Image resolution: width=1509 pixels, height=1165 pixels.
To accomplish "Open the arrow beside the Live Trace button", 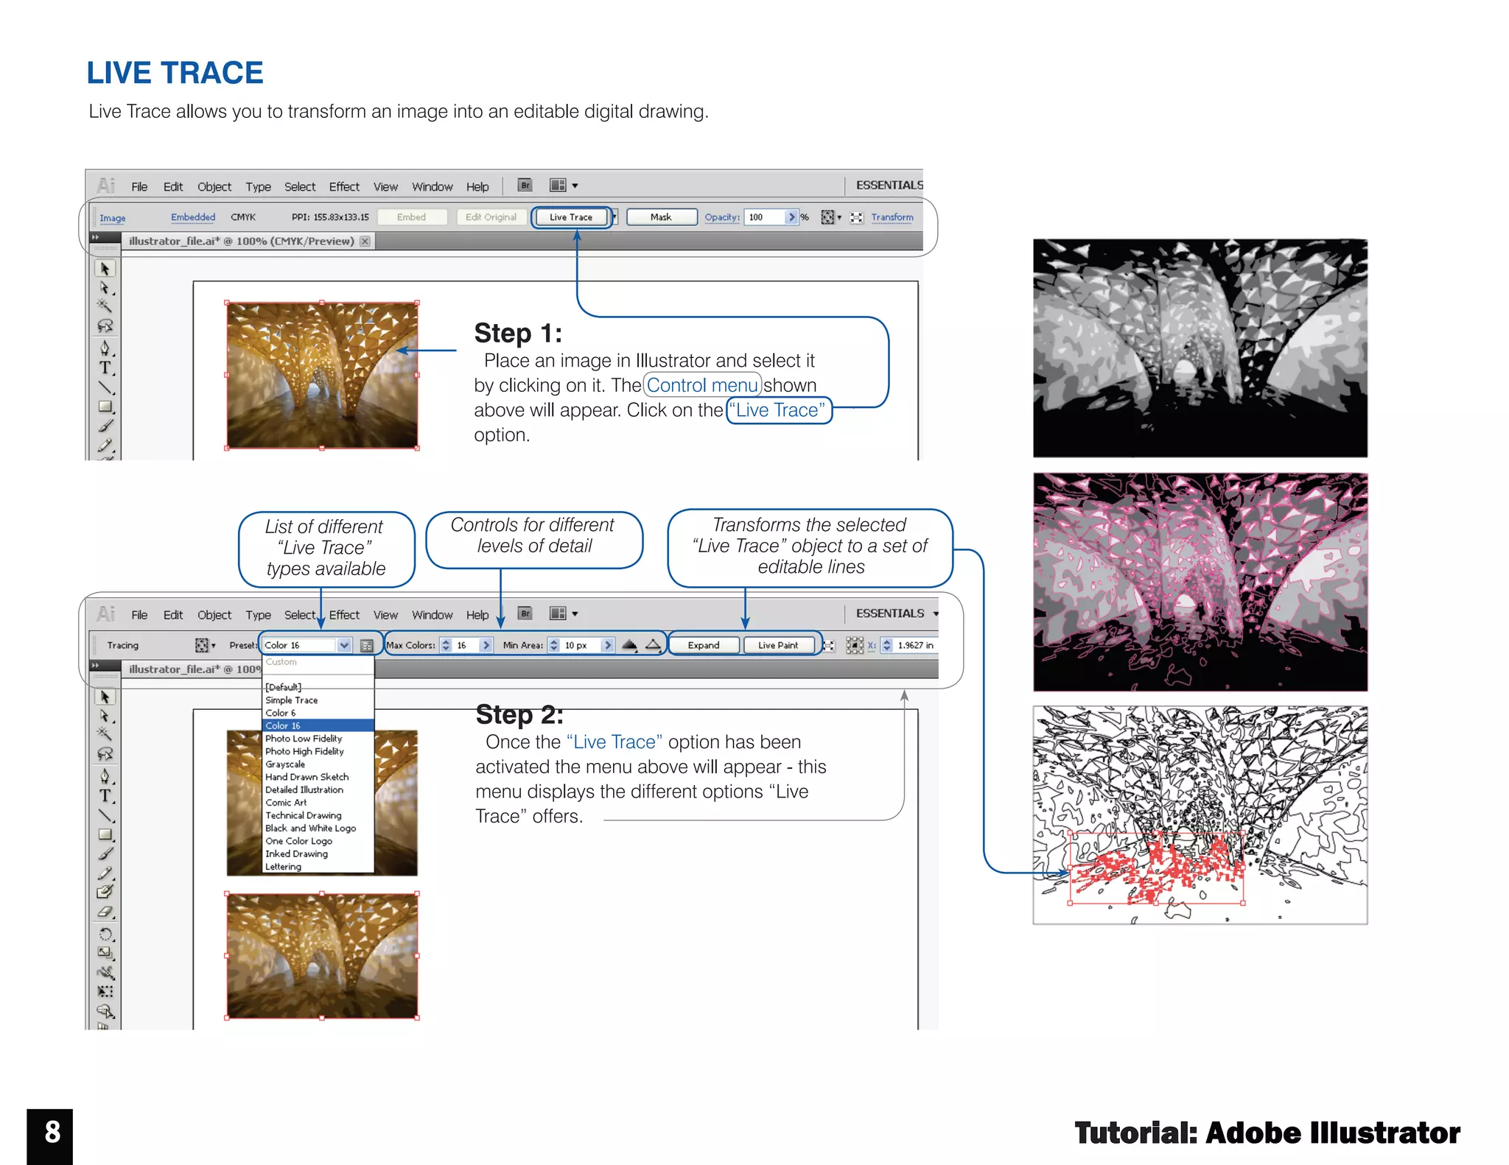I will (x=615, y=217).
